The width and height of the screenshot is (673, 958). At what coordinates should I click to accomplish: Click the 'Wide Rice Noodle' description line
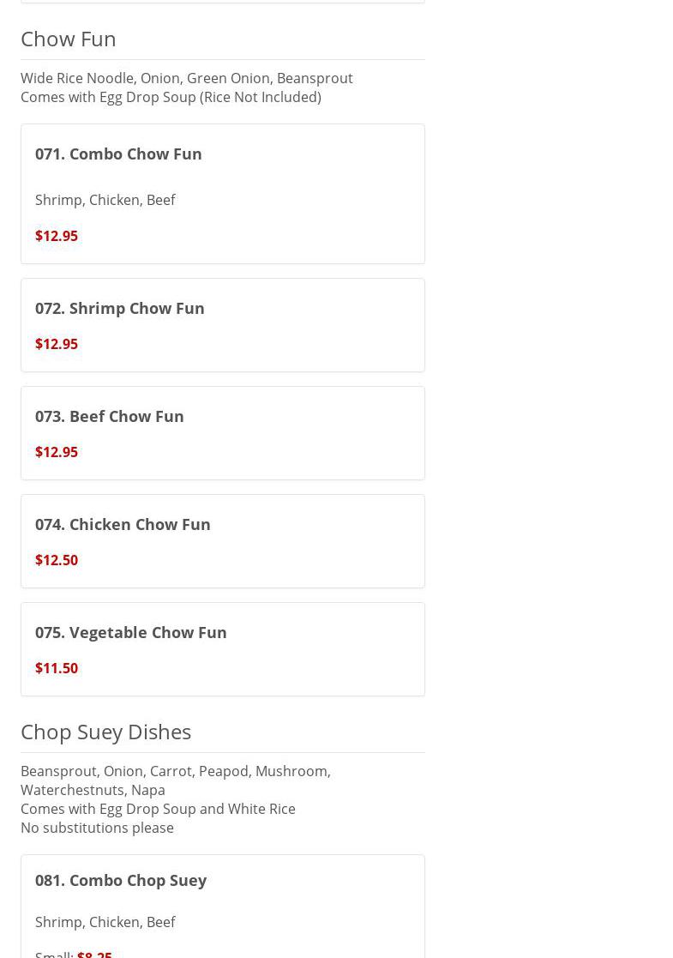(187, 78)
